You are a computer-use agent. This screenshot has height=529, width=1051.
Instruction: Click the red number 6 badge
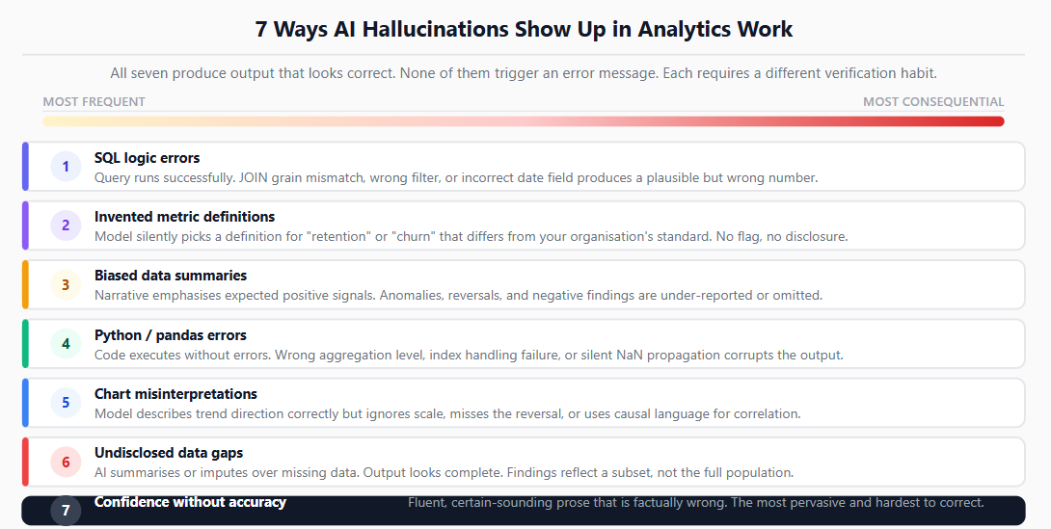66,462
